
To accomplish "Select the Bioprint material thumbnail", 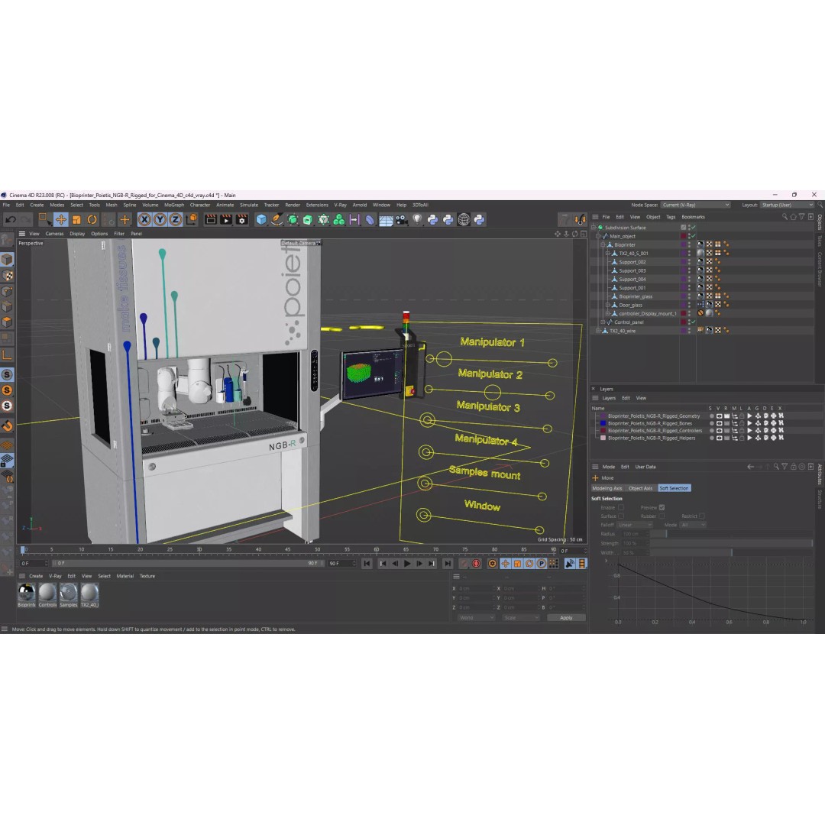I will (x=26, y=593).
